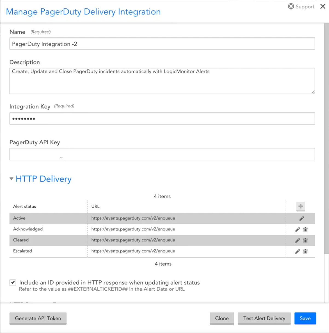Edit the Active alert status delivery URL
The width and height of the screenshot is (329, 333).
click(301, 218)
